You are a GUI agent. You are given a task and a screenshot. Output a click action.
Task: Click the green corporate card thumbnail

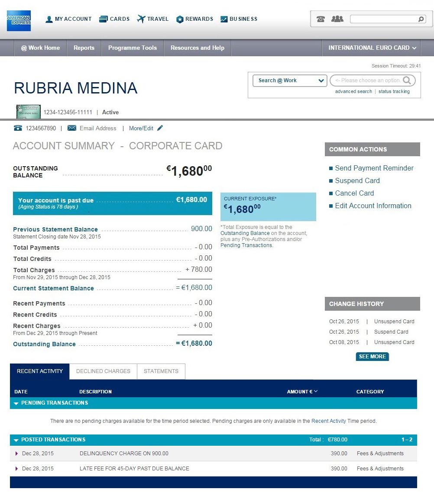28,112
